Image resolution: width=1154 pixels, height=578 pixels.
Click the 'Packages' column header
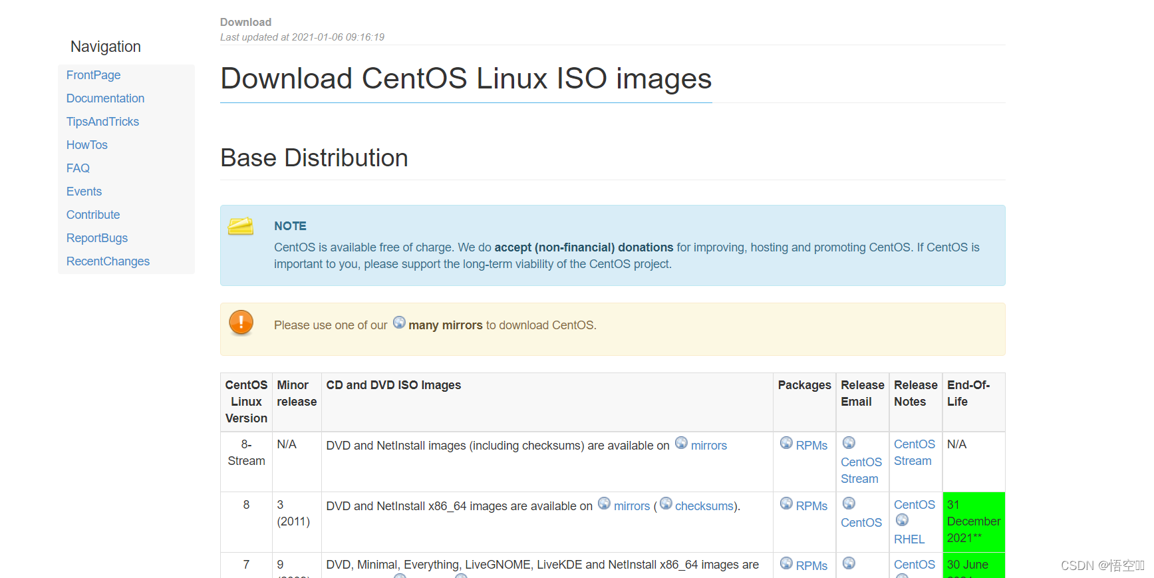(x=804, y=402)
